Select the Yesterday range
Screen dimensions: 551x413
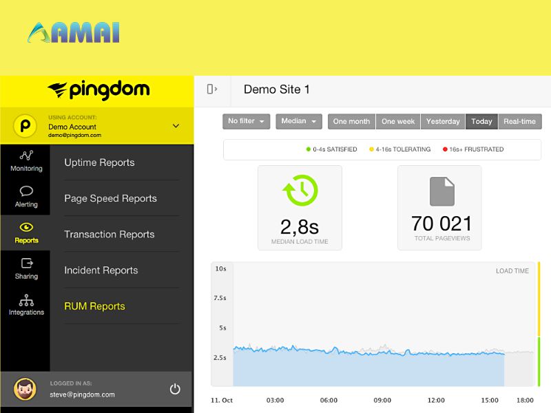pyautogui.click(x=443, y=122)
